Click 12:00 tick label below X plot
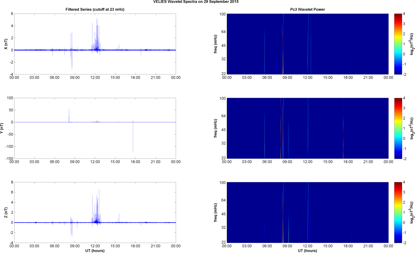415x253 pixels. [x=95, y=77]
